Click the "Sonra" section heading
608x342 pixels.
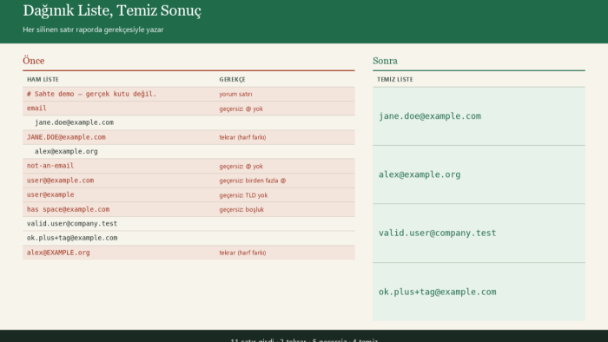click(385, 61)
